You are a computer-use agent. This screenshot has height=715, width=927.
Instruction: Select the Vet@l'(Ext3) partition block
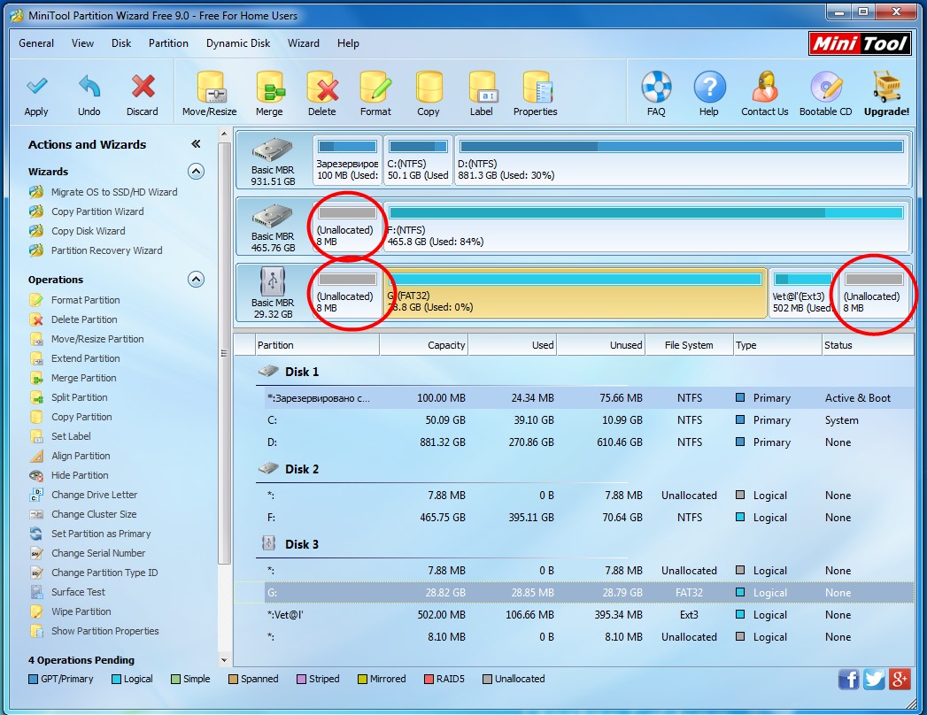[802, 293]
